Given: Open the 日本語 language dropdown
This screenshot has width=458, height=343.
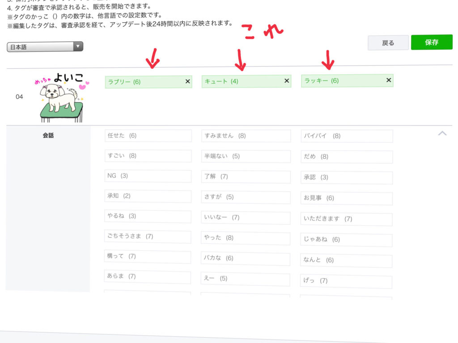Looking at the screenshot, I should coord(45,46).
